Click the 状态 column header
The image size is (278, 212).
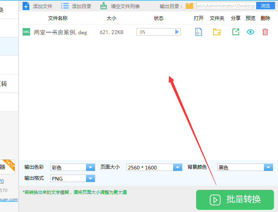[159, 18]
